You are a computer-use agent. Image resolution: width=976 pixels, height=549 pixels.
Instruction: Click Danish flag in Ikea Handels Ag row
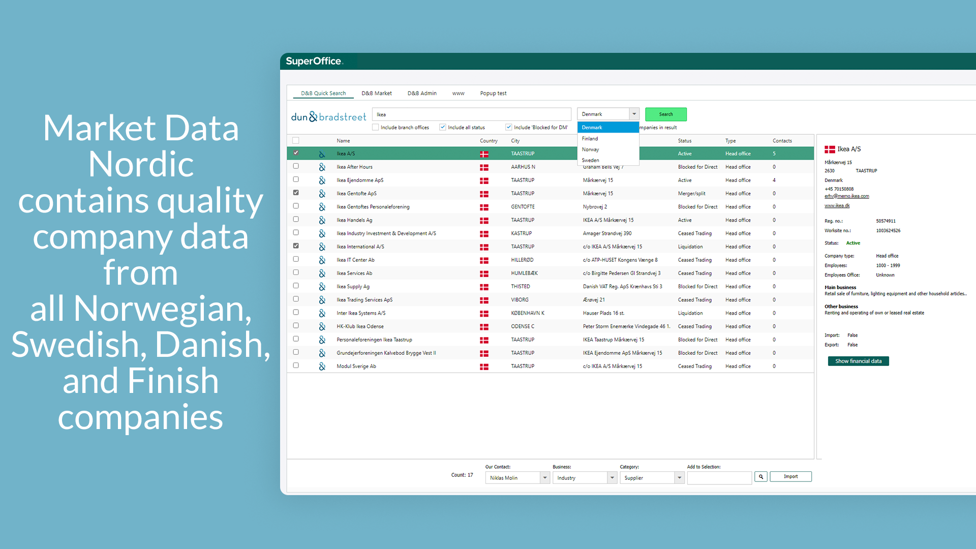[484, 220]
